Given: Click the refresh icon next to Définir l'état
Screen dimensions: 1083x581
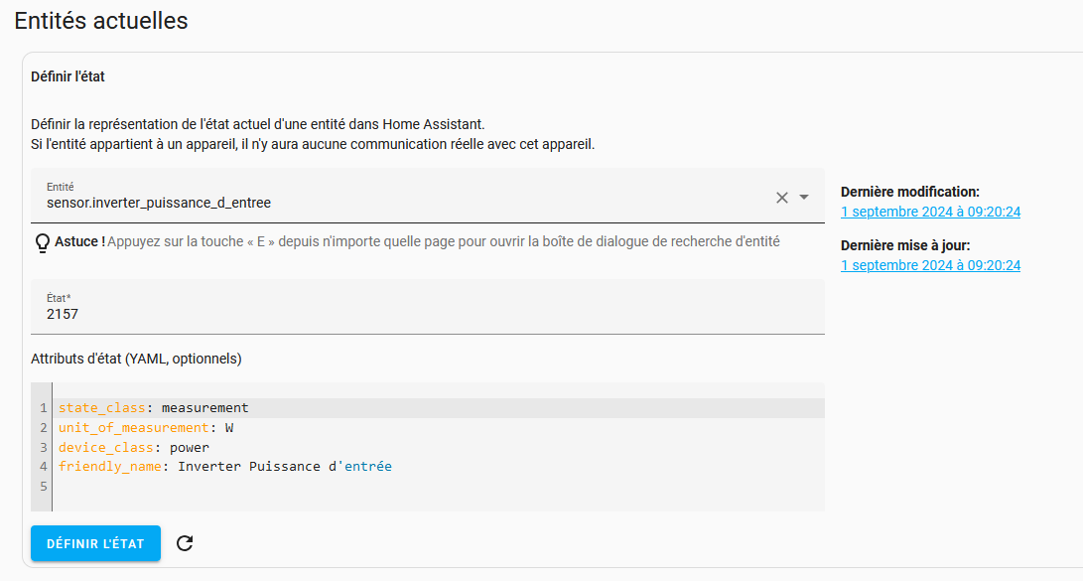Looking at the screenshot, I should [x=185, y=543].
